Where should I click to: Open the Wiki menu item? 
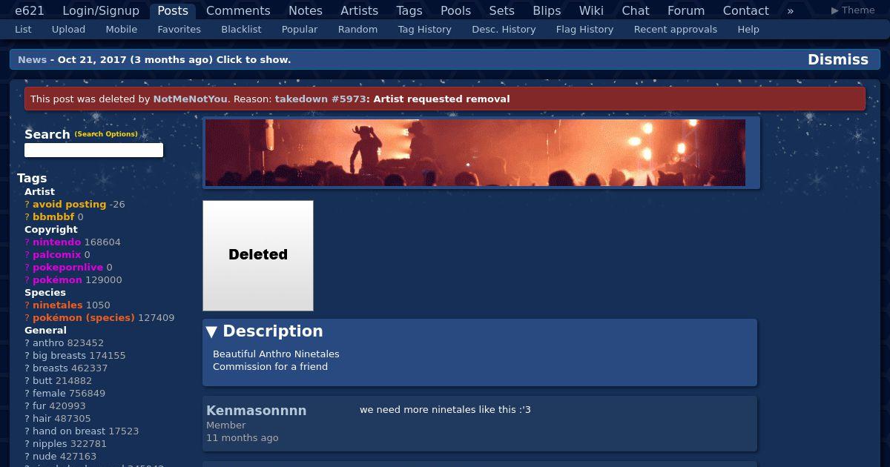coord(591,10)
